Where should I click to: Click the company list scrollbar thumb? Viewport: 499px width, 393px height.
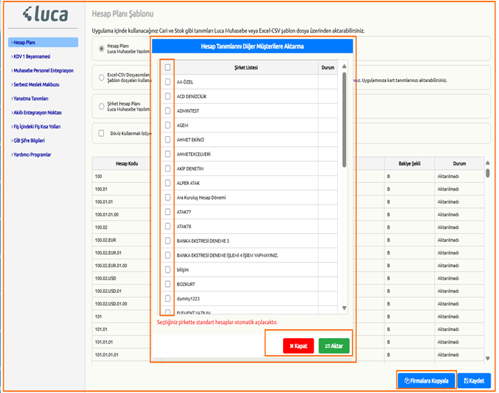(x=344, y=120)
